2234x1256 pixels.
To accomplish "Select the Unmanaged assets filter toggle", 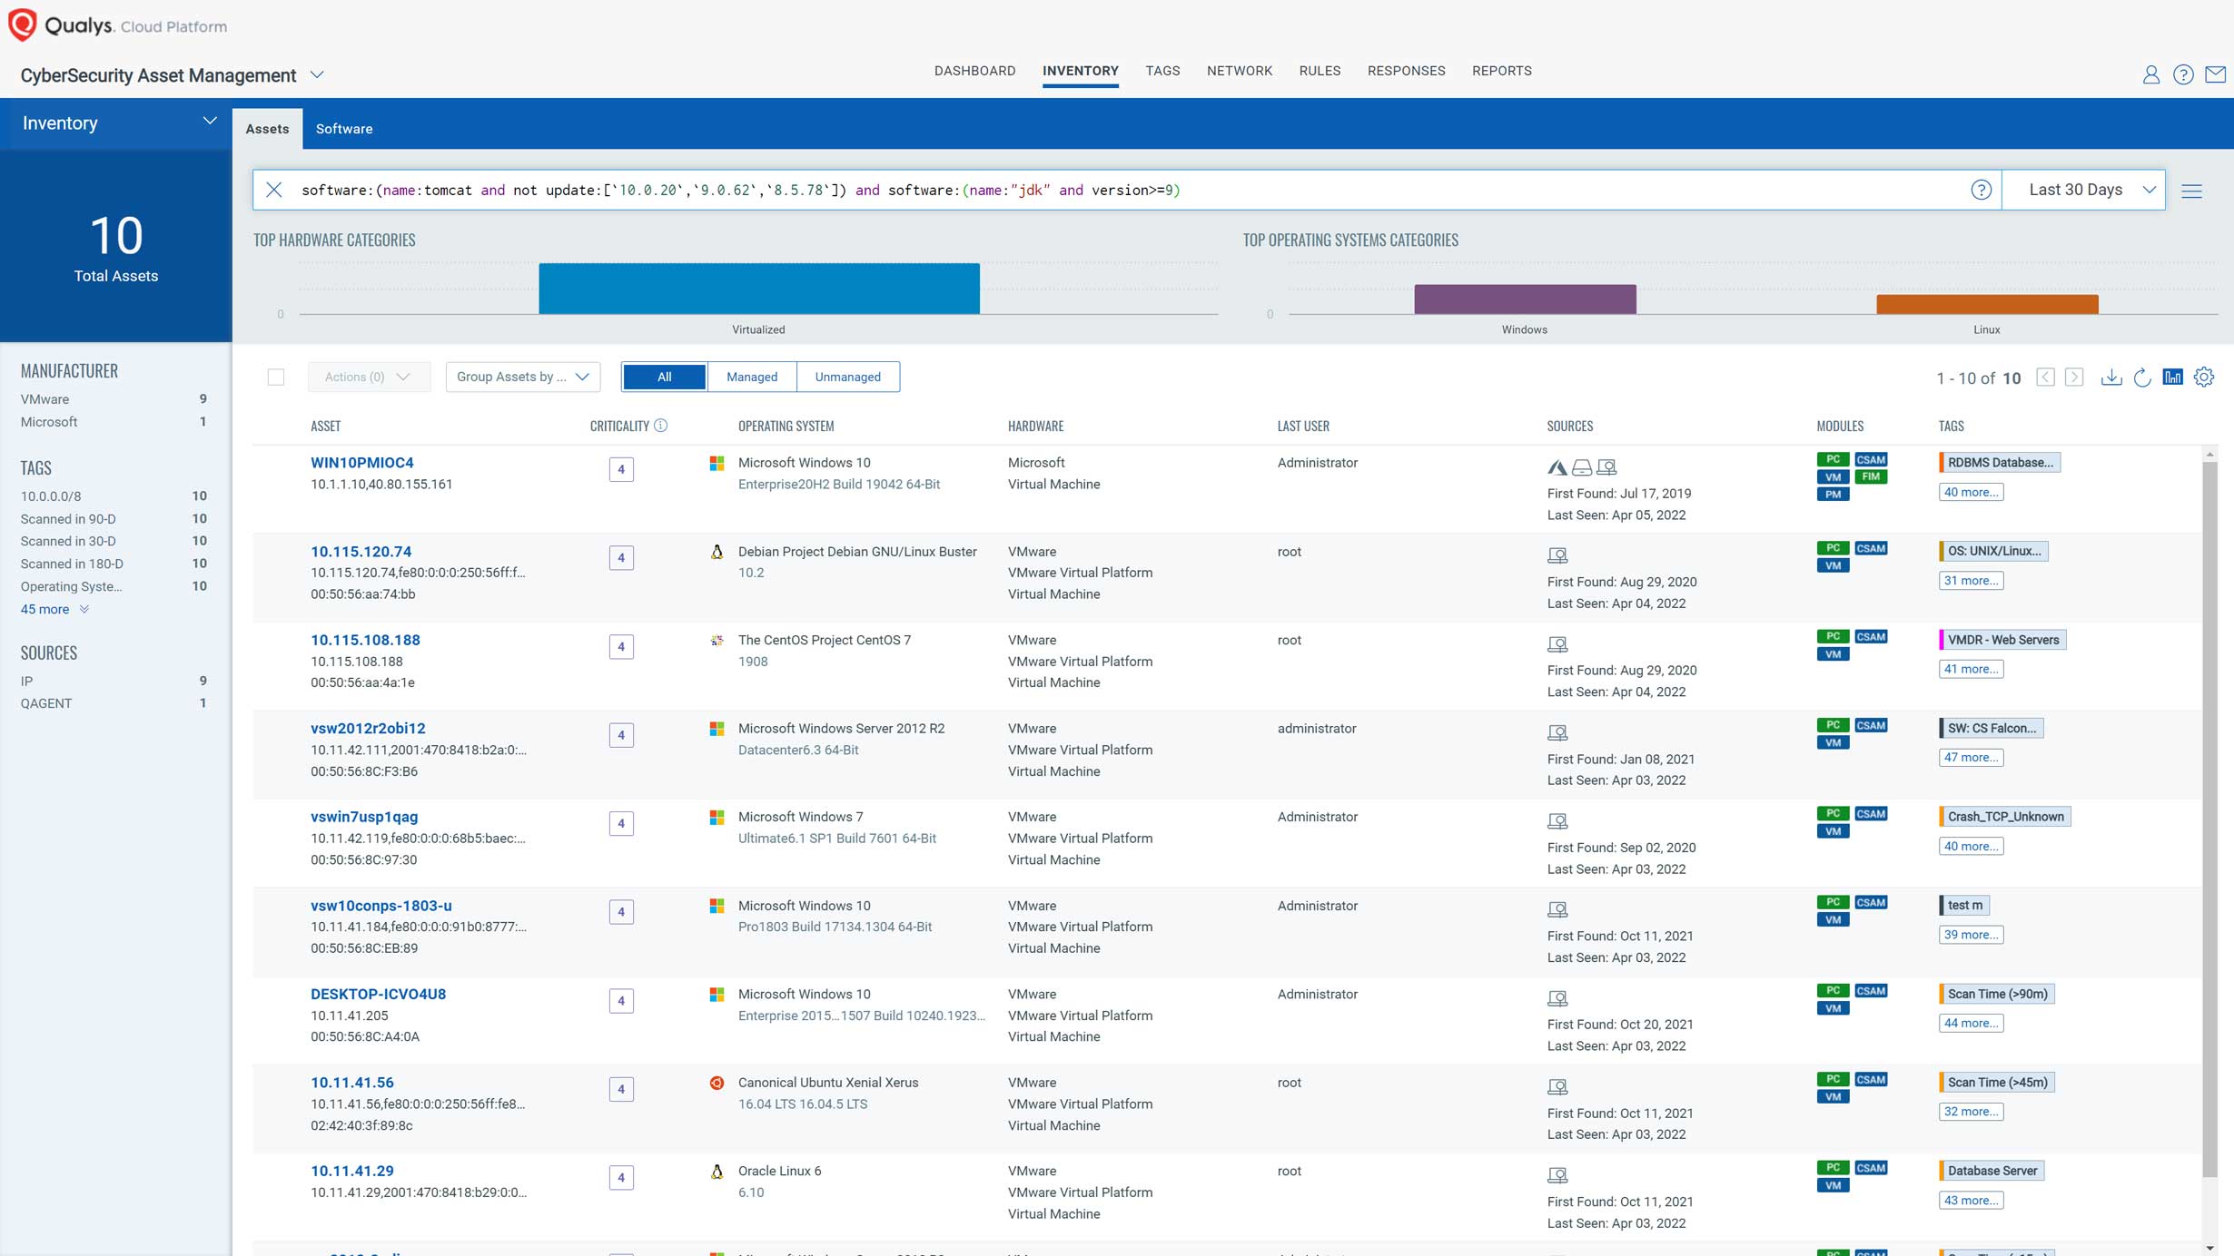I will pyautogui.click(x=848, y=376).
